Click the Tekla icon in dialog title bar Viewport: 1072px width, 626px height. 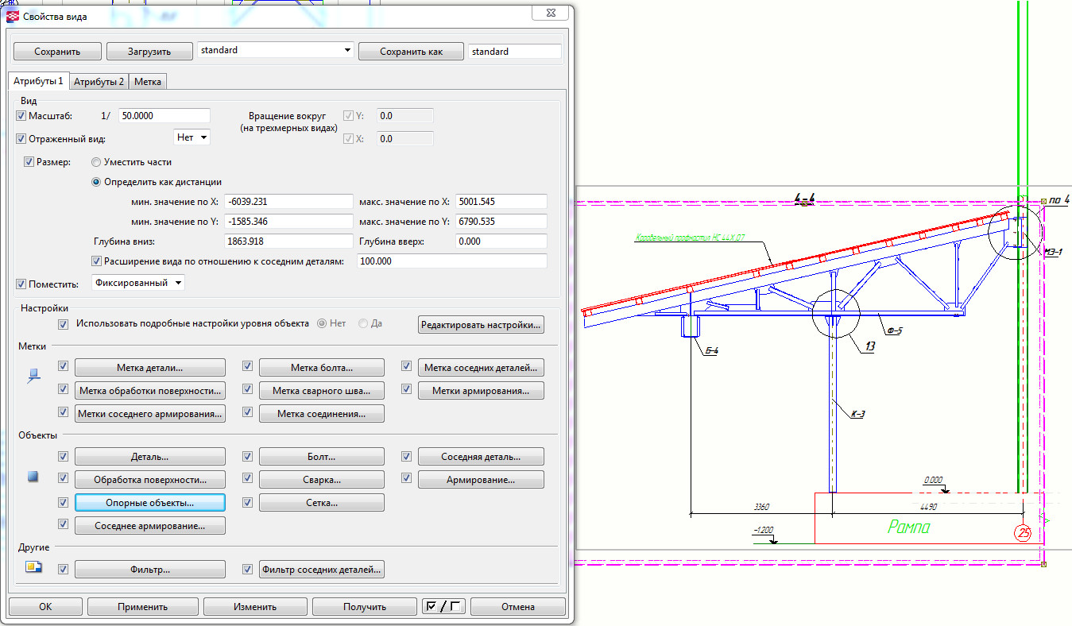14,16
